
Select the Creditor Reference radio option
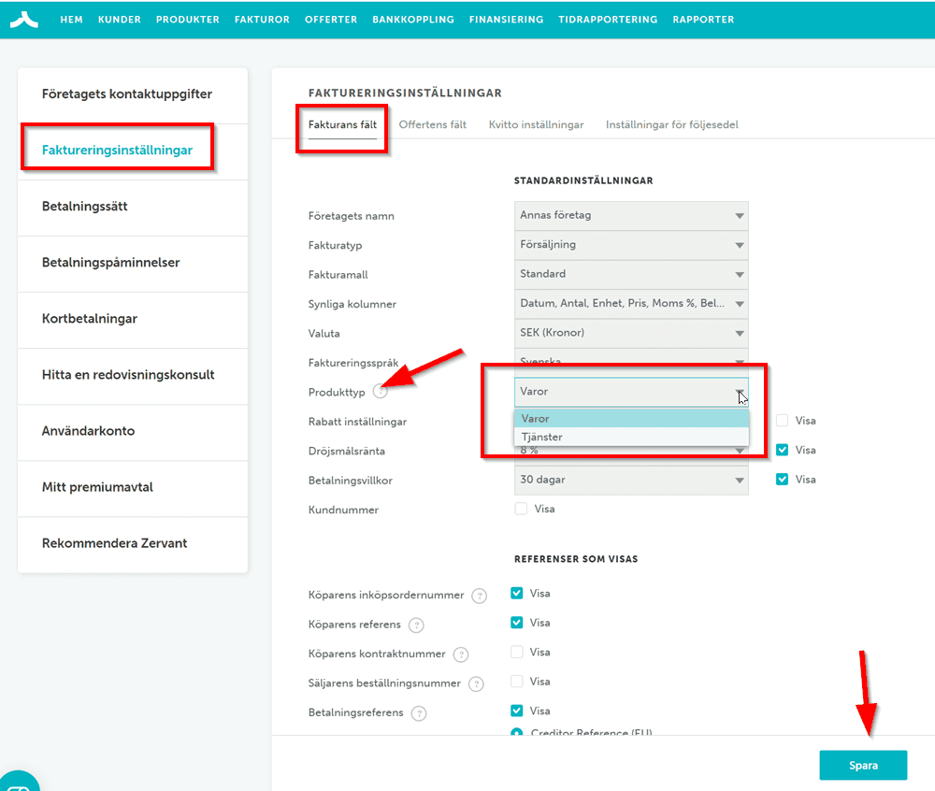(517, 733)
